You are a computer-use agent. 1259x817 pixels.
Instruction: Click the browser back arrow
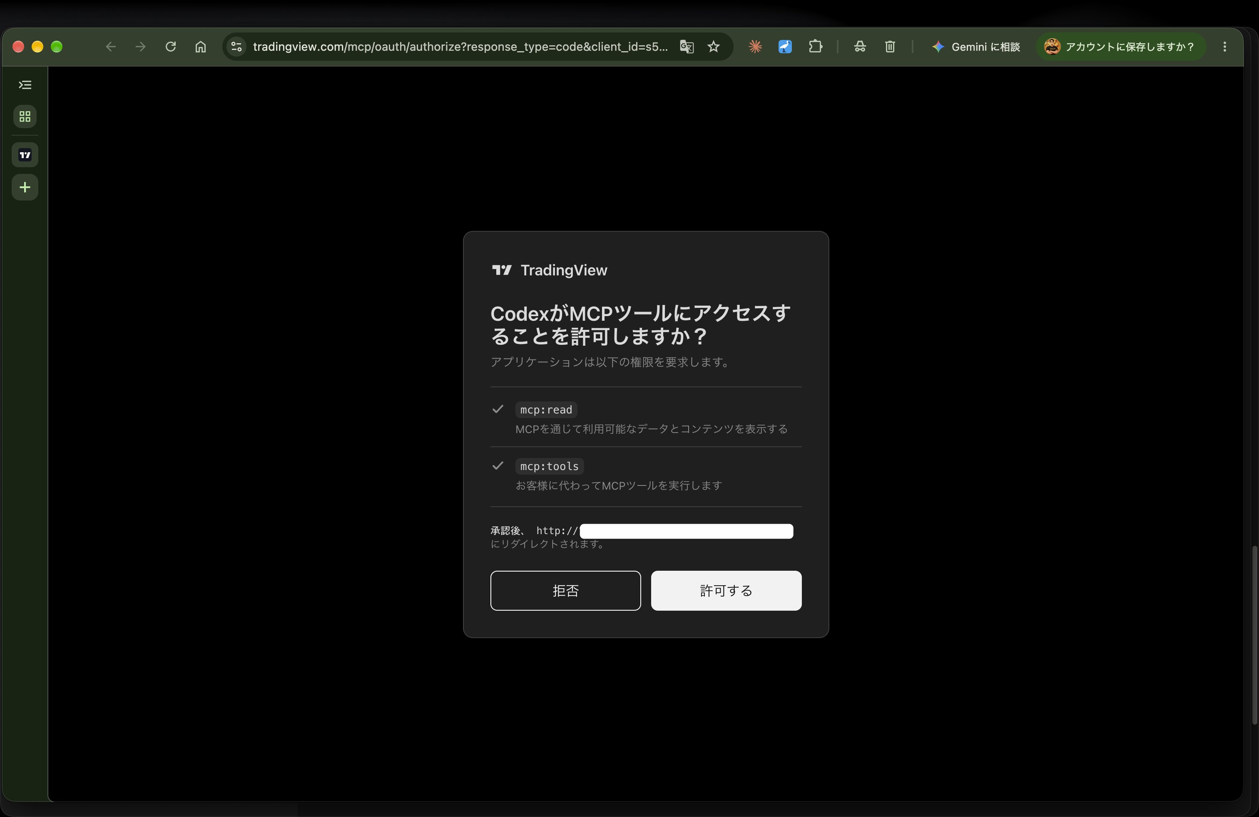pos(111,47)
